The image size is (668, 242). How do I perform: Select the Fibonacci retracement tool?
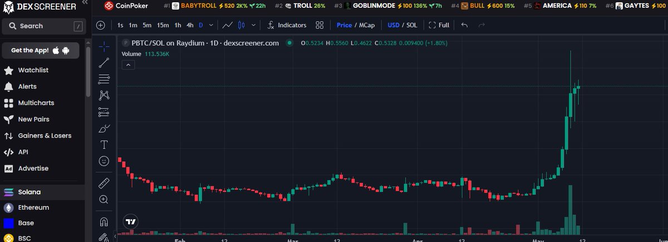pos(104,79)
